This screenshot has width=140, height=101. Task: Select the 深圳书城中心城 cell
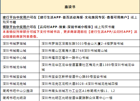click(x=20, y=58)
